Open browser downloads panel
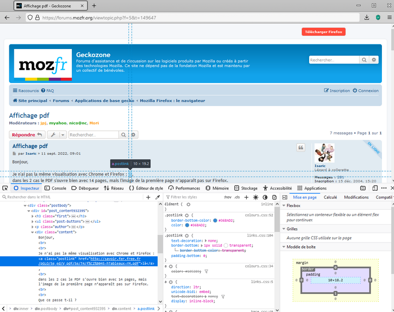Screen dimensions: 394x312 pyautogui.click(x=367, y=18)
